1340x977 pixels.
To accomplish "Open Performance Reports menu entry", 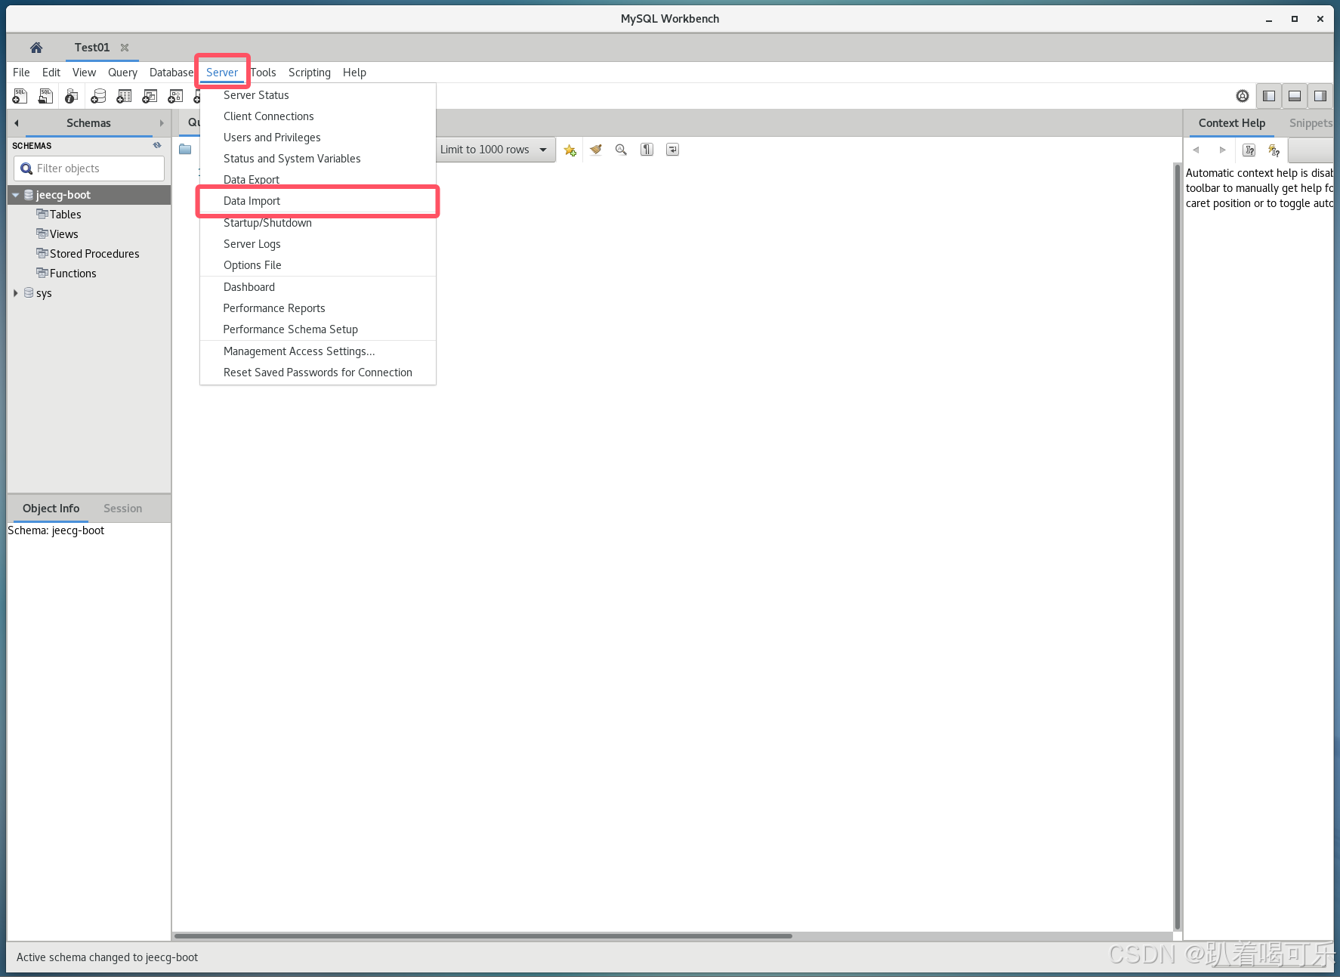I will click(318, 308).
